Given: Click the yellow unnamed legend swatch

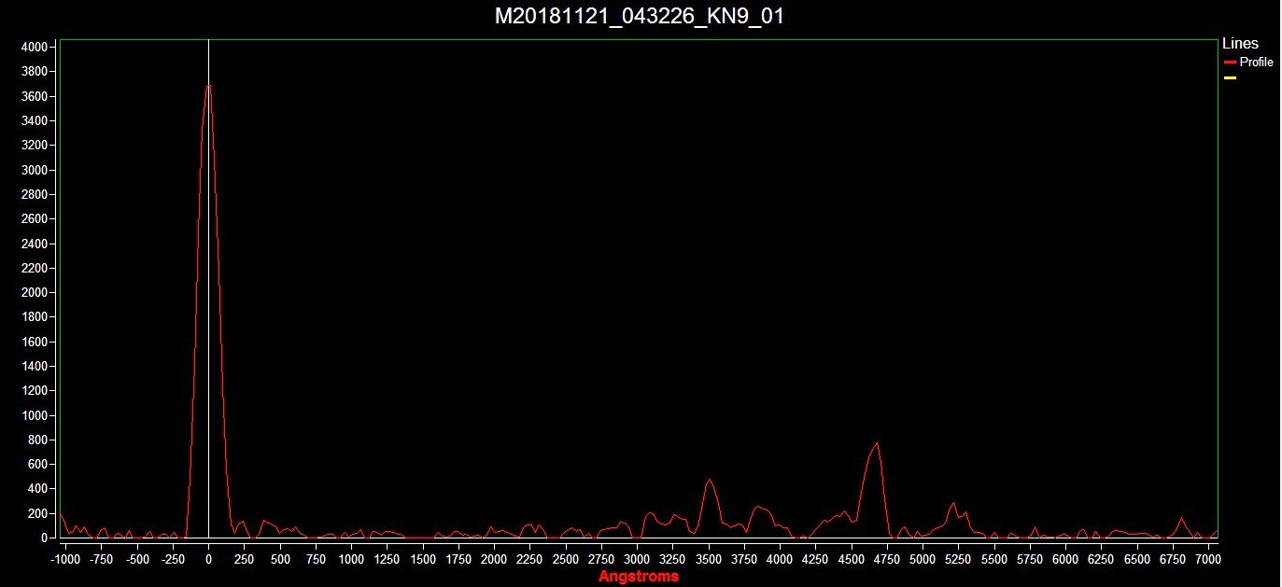Looking at the screenshot, I should (x=1230, y=78).
